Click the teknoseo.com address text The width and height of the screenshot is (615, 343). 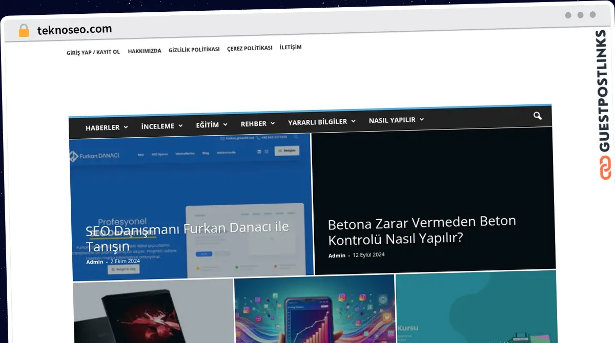pos(74,30)
